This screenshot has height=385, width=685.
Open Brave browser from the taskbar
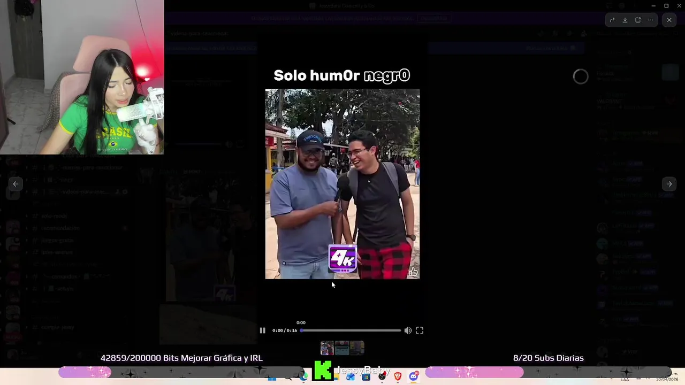tap(398, 376)
